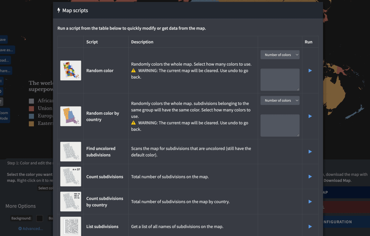Click the Zoom Mode button
The image size is (370, 236).
click(x=4, y=115)
